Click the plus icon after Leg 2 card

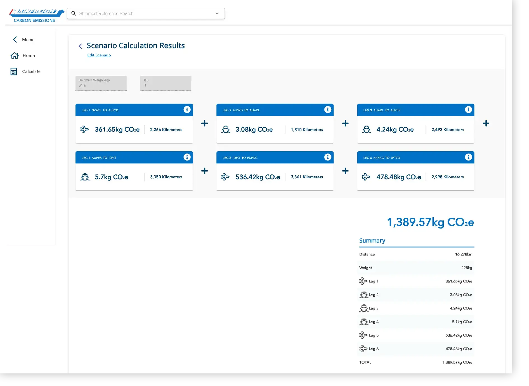point(345,123)
